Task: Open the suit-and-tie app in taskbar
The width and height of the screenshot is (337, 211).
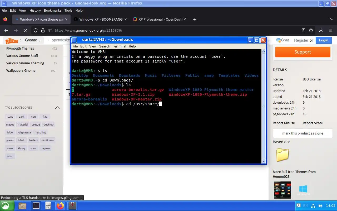Action: [x=72, y=206]
